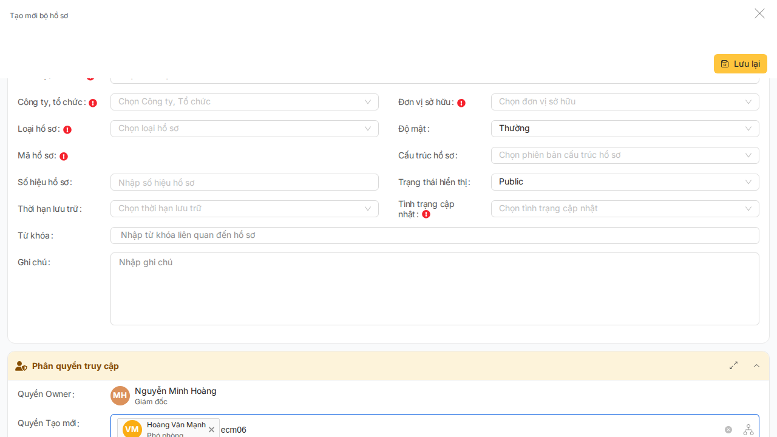
Task: Change the Độ mật dropdown value
Action: pyautogui.click(x=625, y=129)
